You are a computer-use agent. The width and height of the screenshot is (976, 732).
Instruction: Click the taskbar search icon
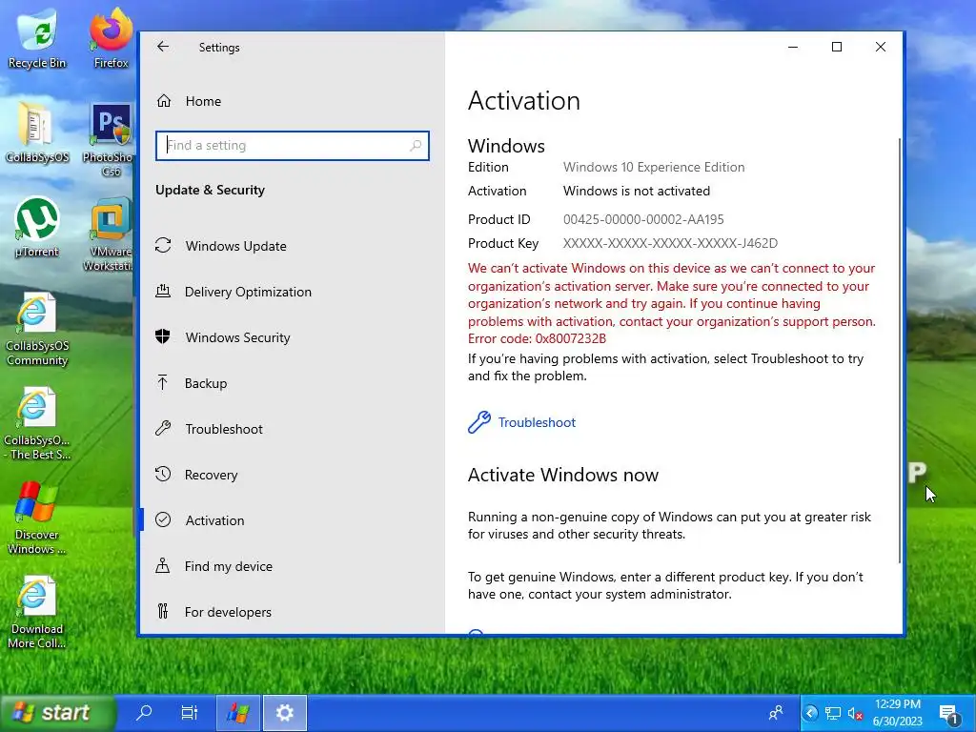click(x=144, y=713)
